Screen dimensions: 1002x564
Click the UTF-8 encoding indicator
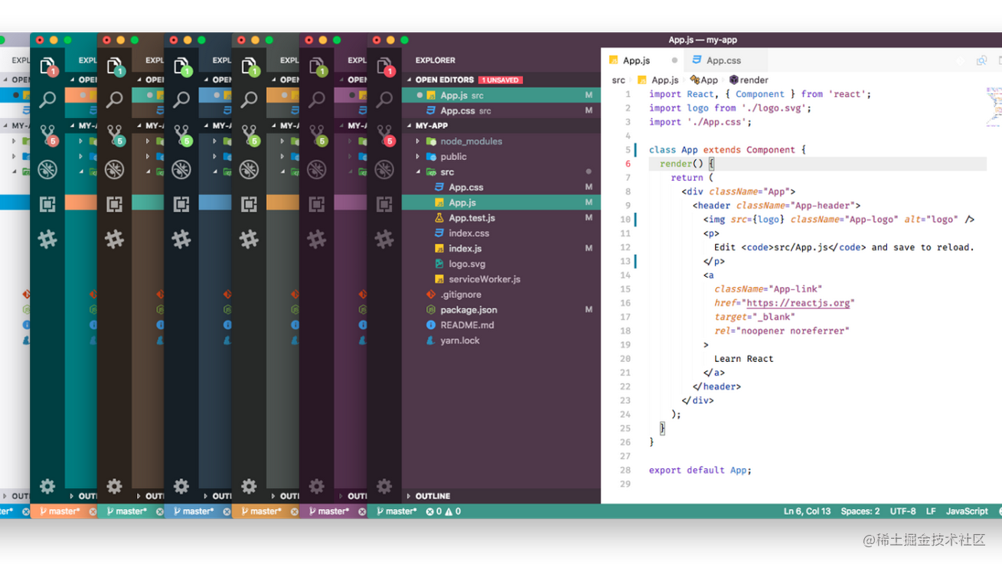point(902,511)
